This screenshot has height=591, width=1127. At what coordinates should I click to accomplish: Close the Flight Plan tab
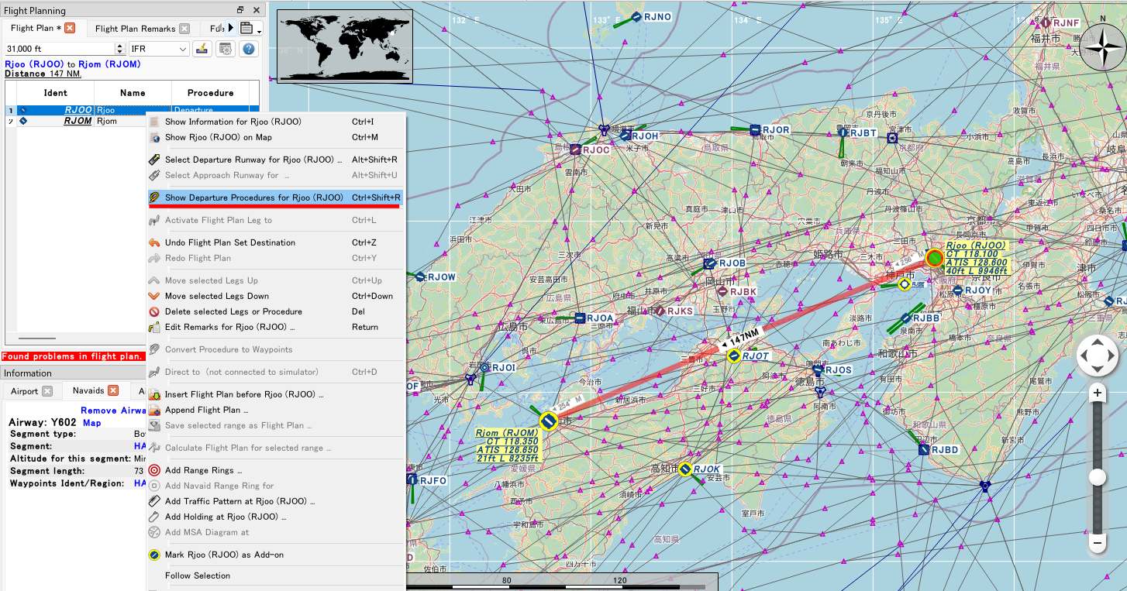[70, 28]
